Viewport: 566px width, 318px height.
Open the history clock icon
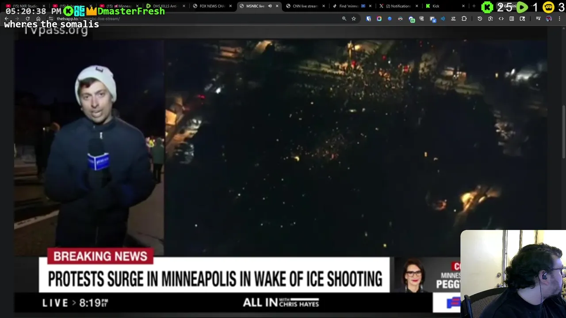pos(480,19)
